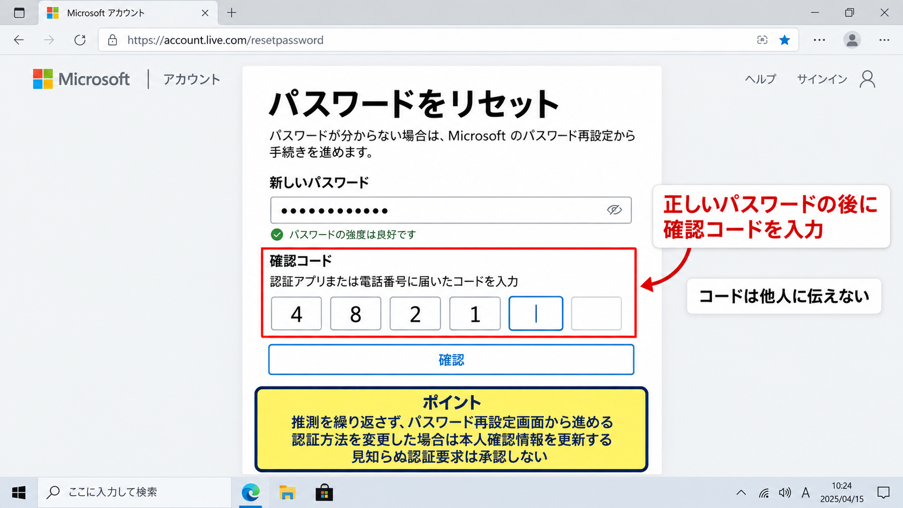Click the パスワードの強度は良好です text
Screen dimensions: 903x508
pos(353,234)
